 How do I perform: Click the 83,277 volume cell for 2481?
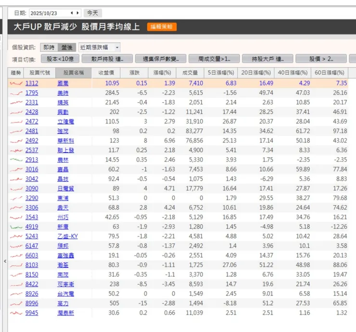(x=194, y=131)
